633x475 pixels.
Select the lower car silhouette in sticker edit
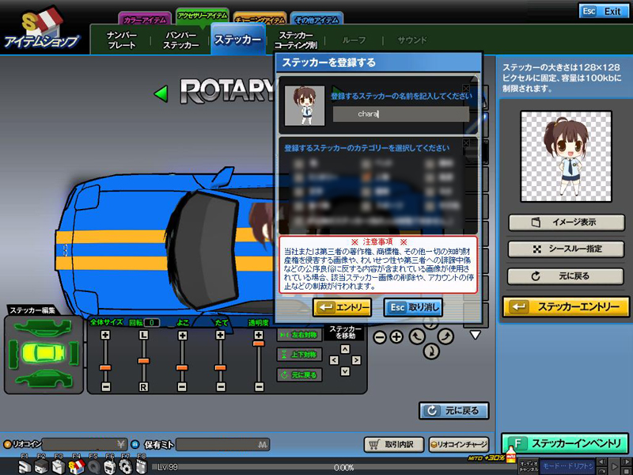click(44, 379)
